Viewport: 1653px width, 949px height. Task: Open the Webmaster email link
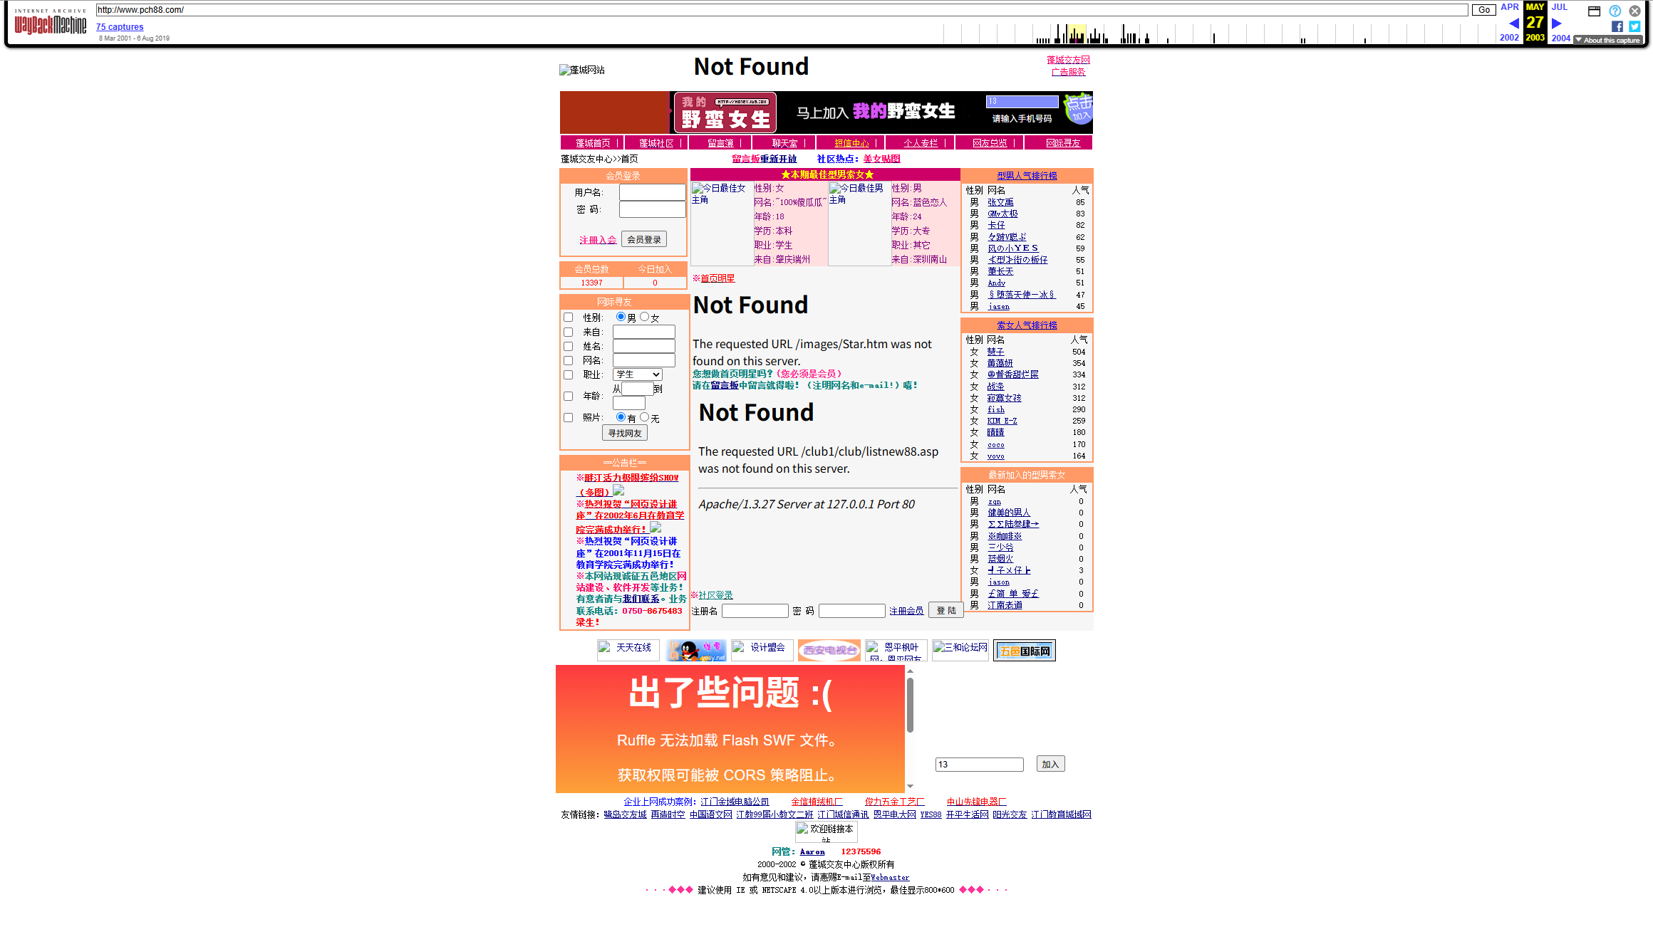[x=890, y=877]
